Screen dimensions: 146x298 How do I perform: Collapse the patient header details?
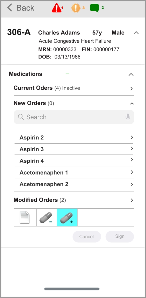tap(136, 33)
